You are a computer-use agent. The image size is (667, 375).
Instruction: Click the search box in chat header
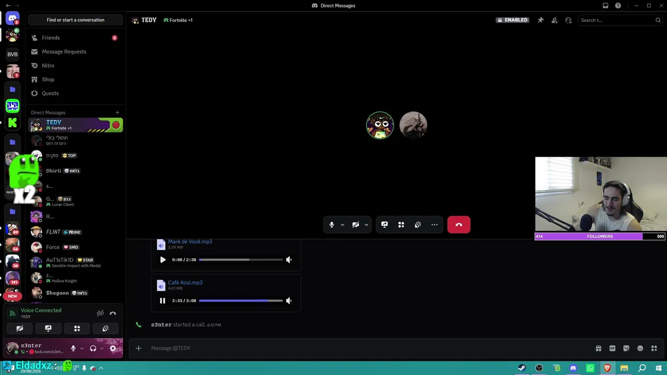(x=620, y=20)
